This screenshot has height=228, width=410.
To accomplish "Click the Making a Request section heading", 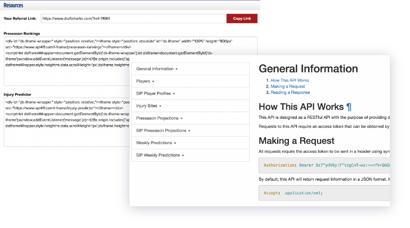I will point(296,141).
